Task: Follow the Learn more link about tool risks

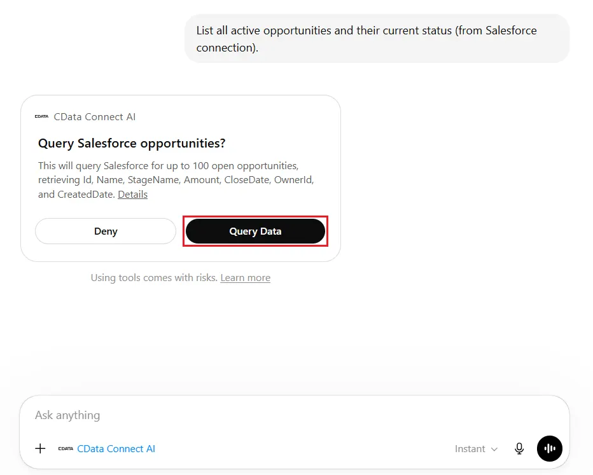Action: pos(246,278)
